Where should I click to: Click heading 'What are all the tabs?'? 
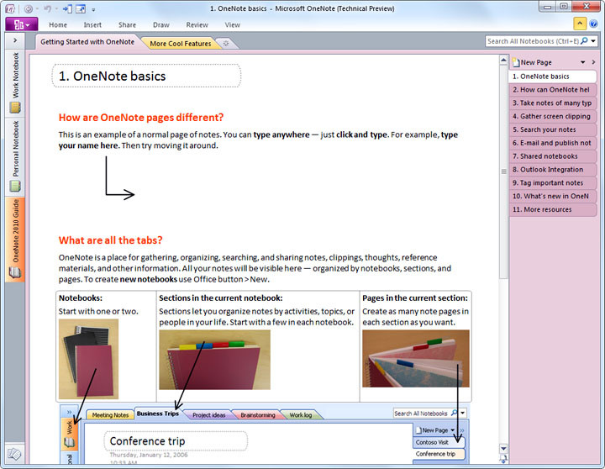(110, 240)
